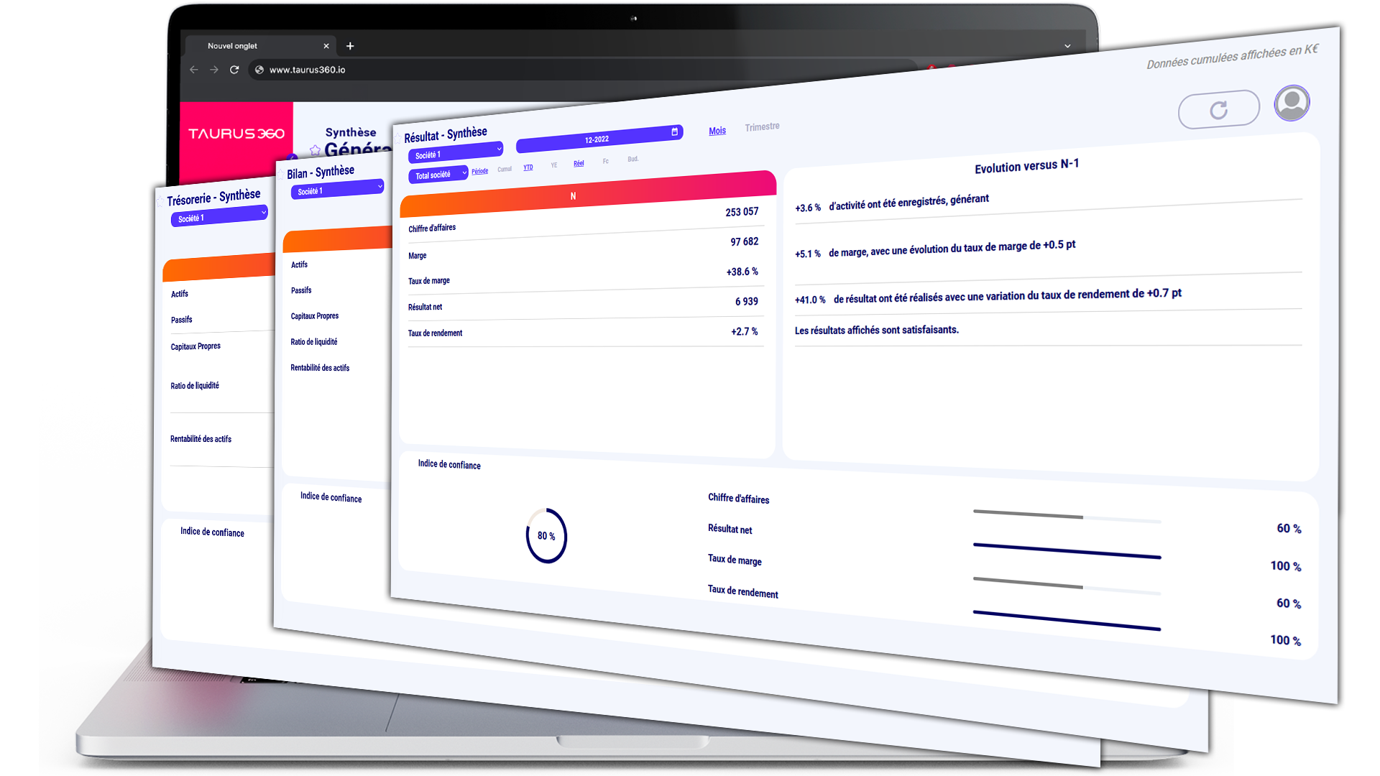Click the Période link

click(x=479, y=171)
